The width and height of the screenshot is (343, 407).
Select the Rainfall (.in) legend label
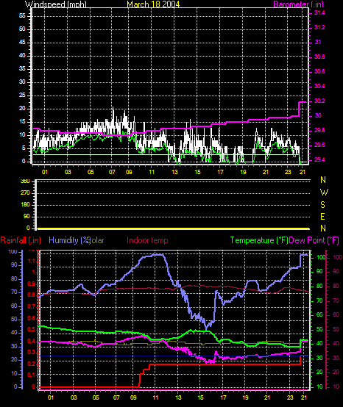click(21, 240)
